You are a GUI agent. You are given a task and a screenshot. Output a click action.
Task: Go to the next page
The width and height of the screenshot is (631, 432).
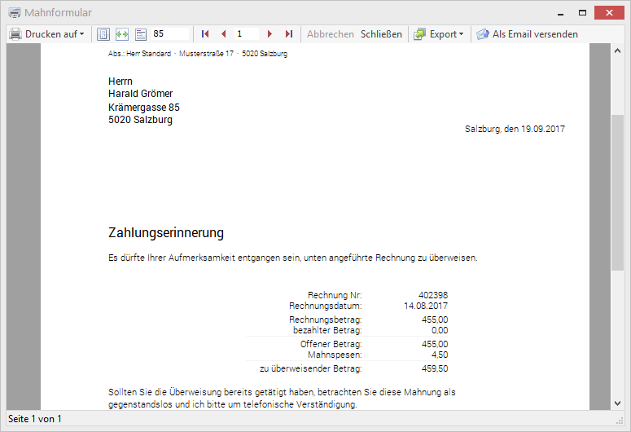pyautogui.click(x=271, y=34)
